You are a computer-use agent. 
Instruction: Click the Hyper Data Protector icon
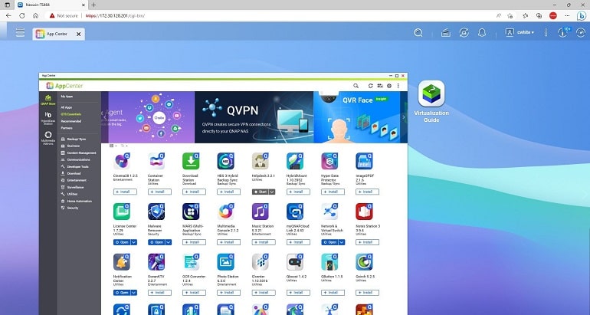coord(329,161)
